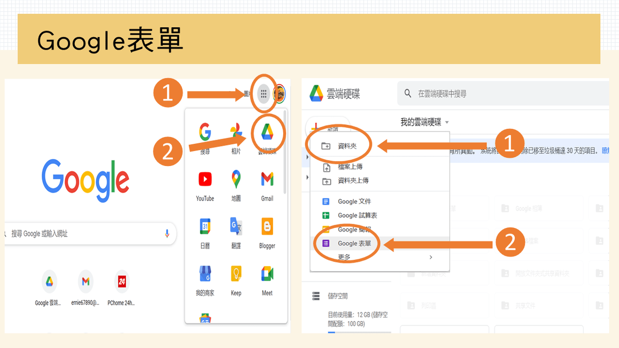Open the PChome 24h shortcut tile
Viewport: 619px width, 348px height.
[x=122, y=289]
